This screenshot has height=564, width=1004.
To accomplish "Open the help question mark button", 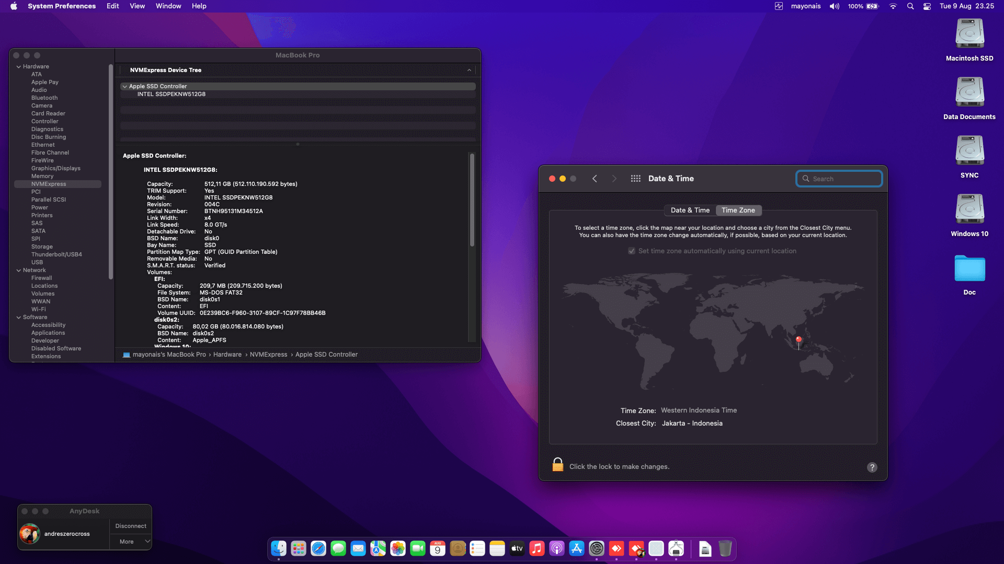I will pyautogui.click(x=872, y=467).
